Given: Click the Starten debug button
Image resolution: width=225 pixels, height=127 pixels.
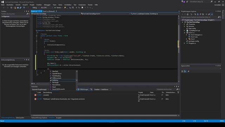Looking at the screenshot, I should 58,8.
